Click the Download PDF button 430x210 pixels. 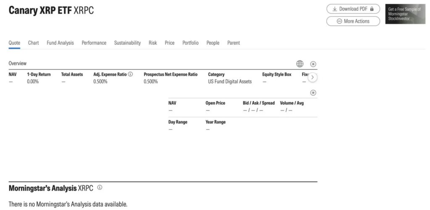click(x=353, y=9)
